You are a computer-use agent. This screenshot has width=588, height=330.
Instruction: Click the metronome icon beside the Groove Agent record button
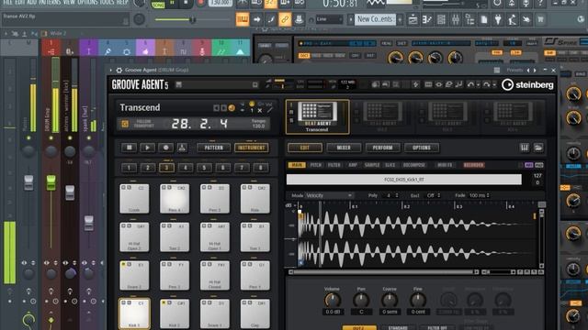(x=182, y=148)
